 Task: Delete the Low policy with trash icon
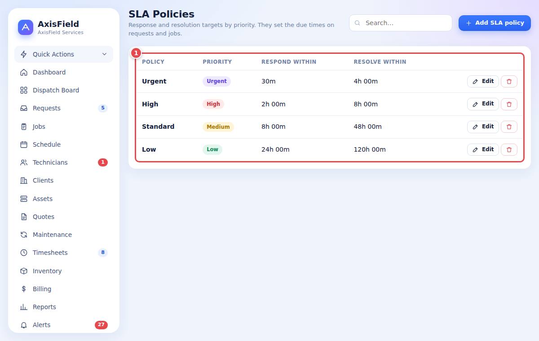[509, 149]
